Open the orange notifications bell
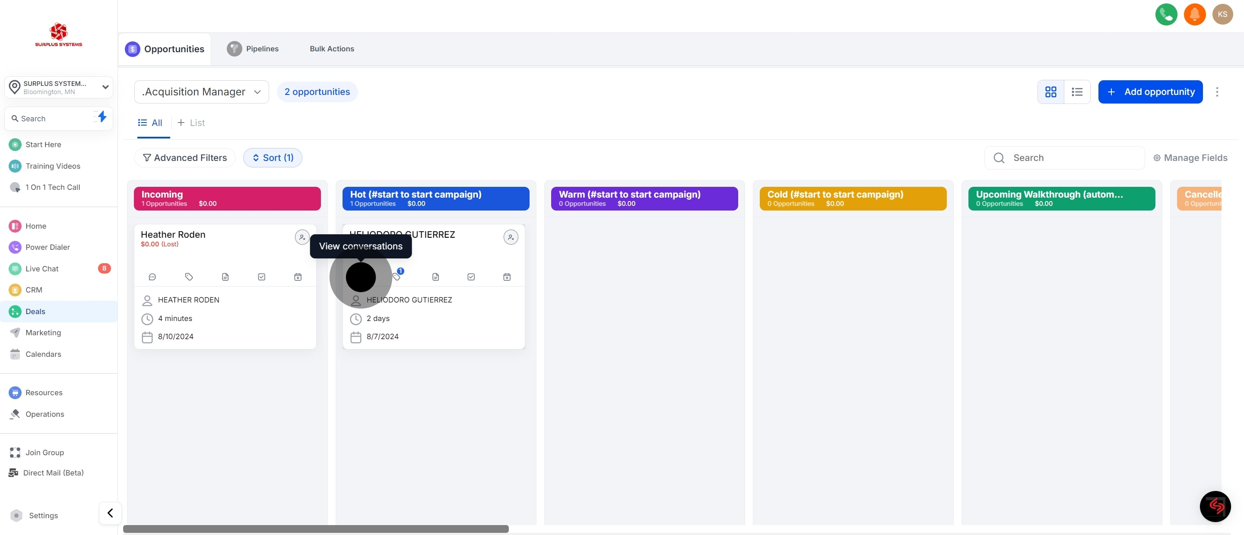This screenshot has height=535, width=1244. tap(1194, 15)
